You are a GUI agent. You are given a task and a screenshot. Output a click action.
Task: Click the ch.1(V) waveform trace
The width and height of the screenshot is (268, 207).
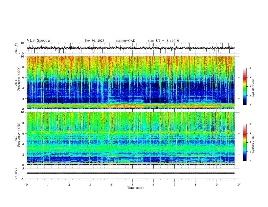click(x=130, y=48)
